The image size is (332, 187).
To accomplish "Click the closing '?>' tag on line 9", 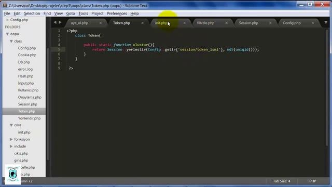I will tap(71, 68).
